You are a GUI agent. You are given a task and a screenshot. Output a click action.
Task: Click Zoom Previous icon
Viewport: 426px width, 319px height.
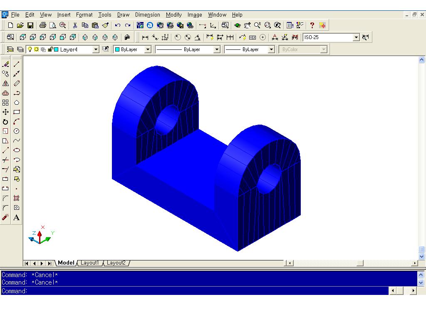[x=277, y=25]
